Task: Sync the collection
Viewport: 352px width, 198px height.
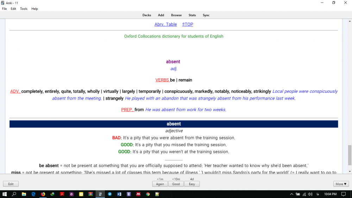Action: coord(206,15)
